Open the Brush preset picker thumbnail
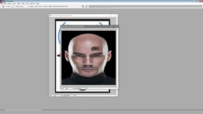The height and width of the screenshot is (114, 203). click(x=12, y=6)
